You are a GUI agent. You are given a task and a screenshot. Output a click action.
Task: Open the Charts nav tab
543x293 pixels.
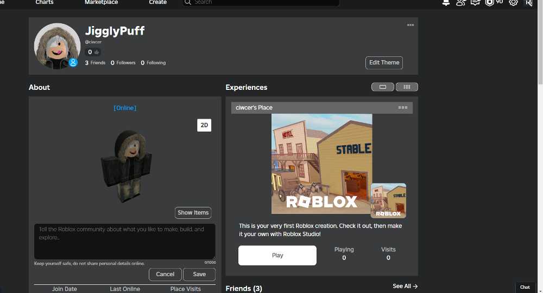(x=45, y=2)
